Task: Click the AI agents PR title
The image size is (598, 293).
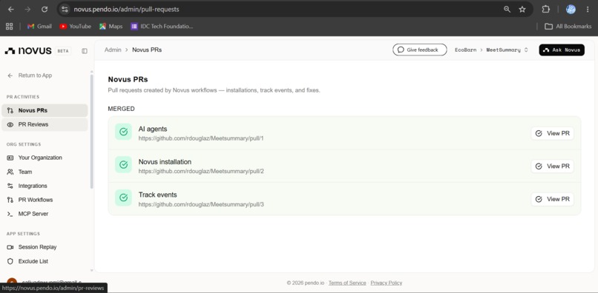Action: [x=153, y=129]
